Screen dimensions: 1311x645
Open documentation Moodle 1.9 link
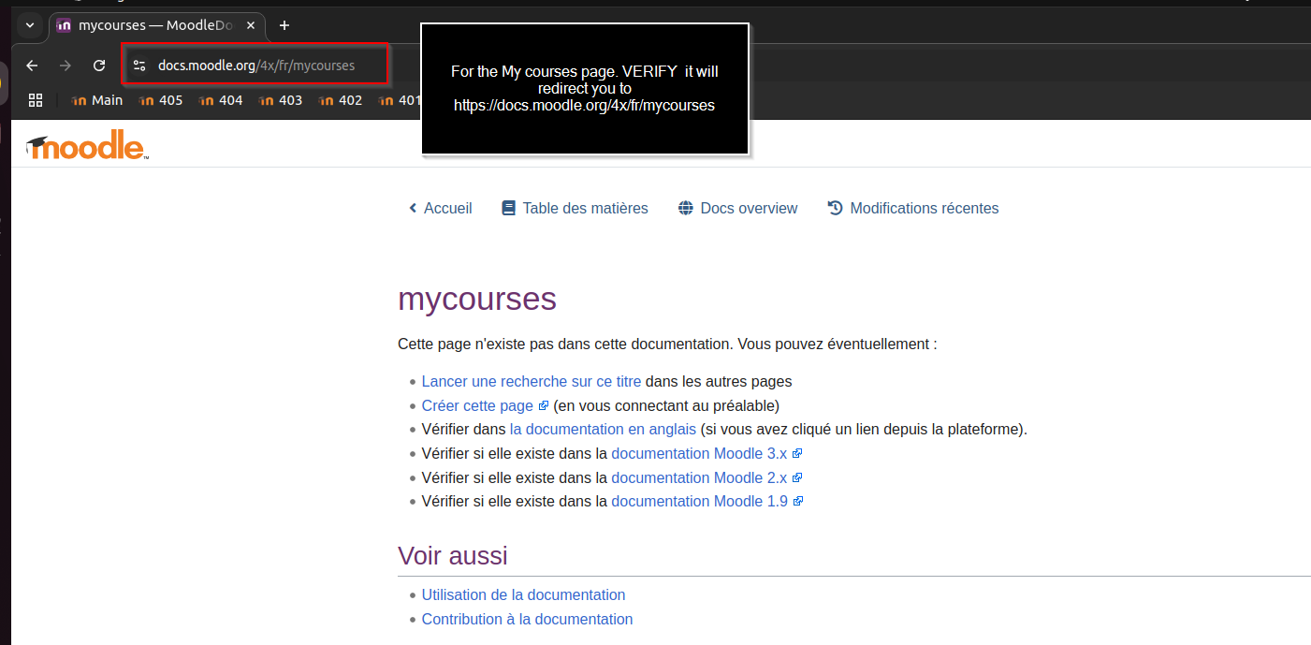(x=706, y=501)
